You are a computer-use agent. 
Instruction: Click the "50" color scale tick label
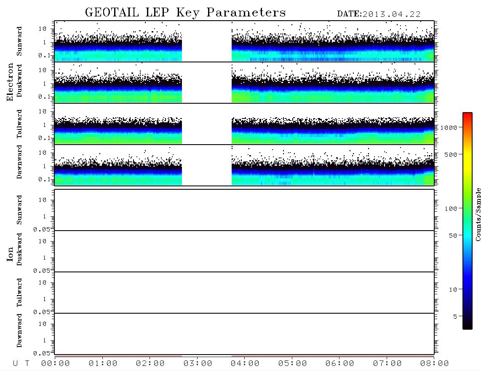point(453,236)
